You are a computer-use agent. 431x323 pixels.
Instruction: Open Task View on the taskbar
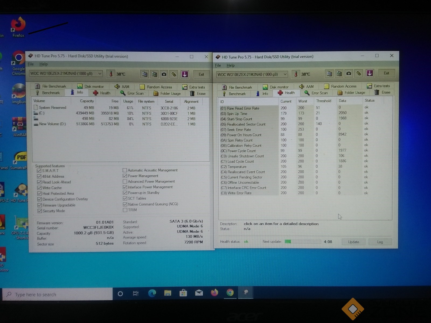[136, 293]
